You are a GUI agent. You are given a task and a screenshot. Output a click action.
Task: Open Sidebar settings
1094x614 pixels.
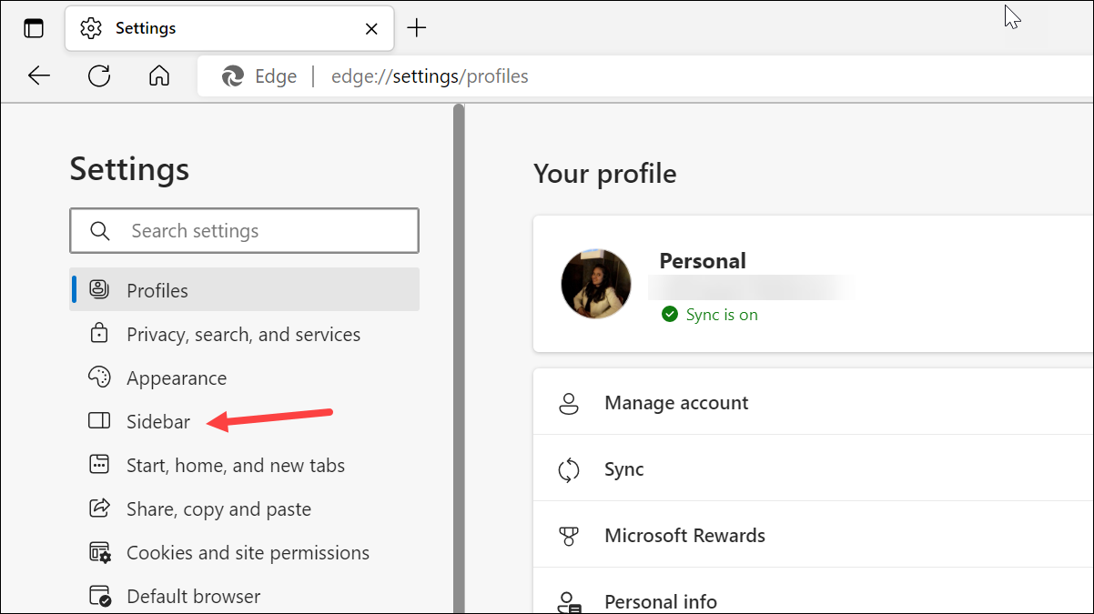[244, 421]
